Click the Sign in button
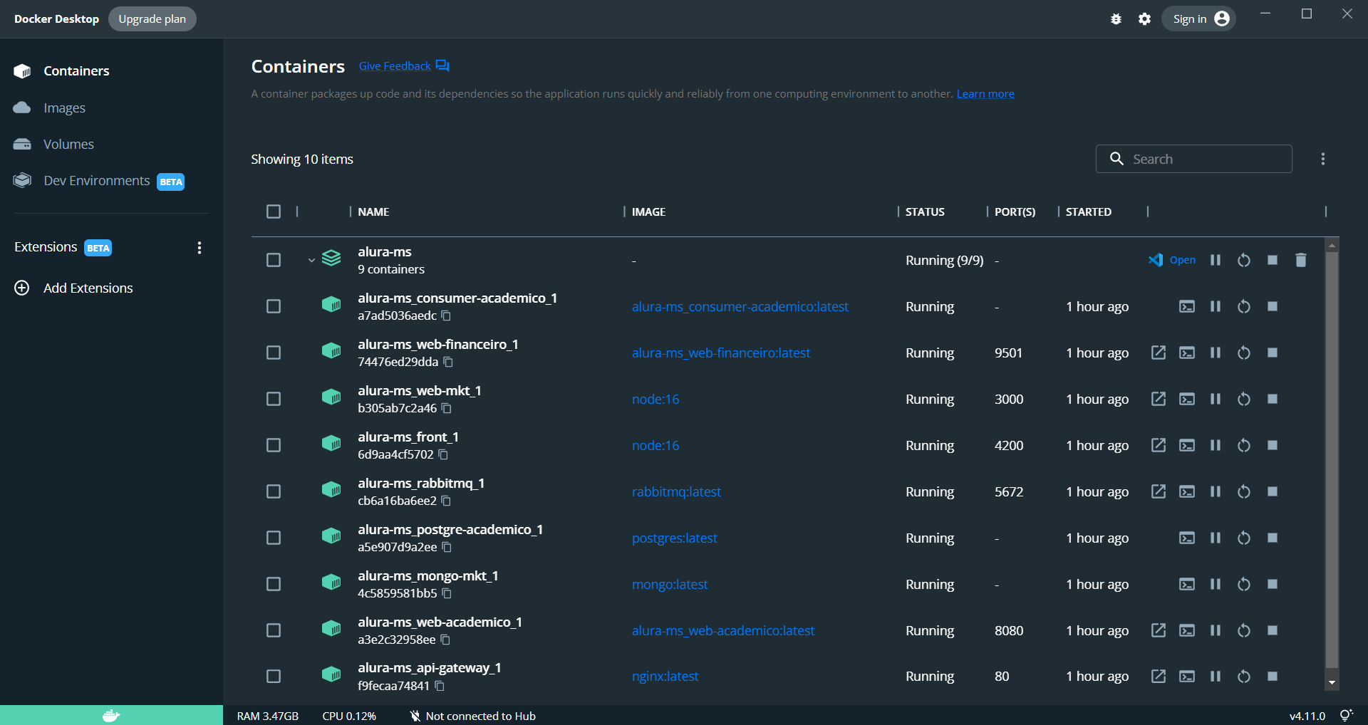 (x=1199, y=19)
